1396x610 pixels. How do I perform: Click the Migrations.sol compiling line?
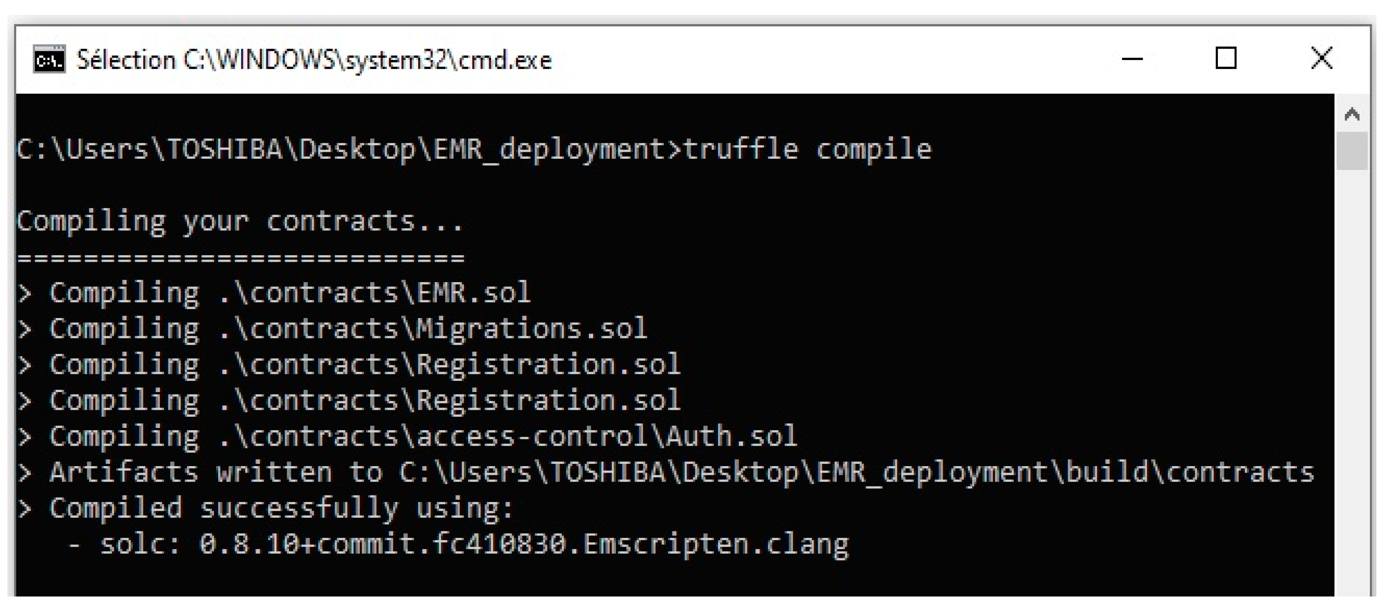332,329
